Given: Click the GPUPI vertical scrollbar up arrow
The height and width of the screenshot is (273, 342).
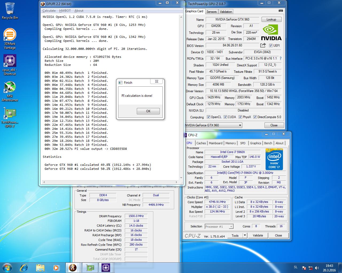Looking at the screenshot, I should [x=181, y=17].
